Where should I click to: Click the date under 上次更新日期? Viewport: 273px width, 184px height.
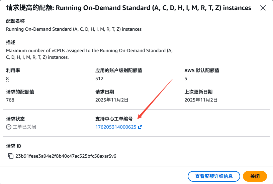pos(201,100)
